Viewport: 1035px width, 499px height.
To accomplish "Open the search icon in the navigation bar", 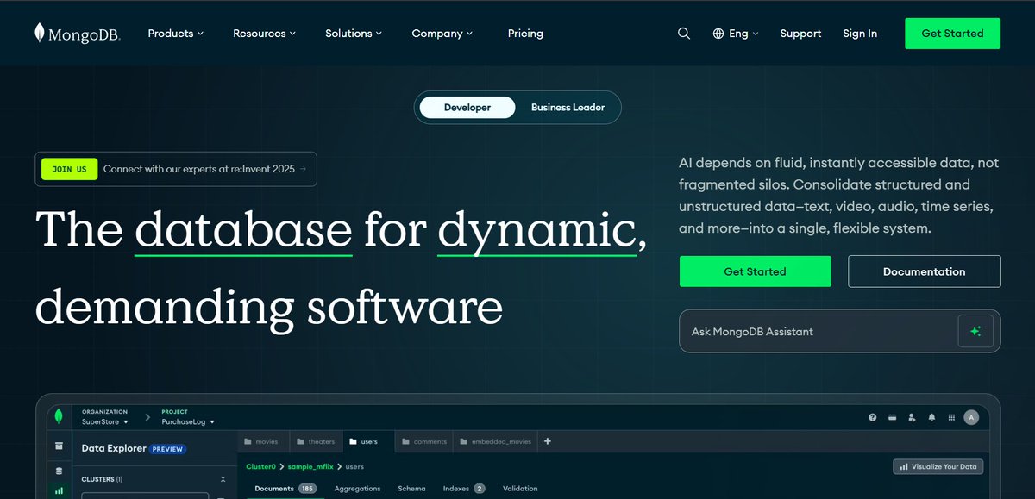I will pyautogui.click(x=684, y=33).
